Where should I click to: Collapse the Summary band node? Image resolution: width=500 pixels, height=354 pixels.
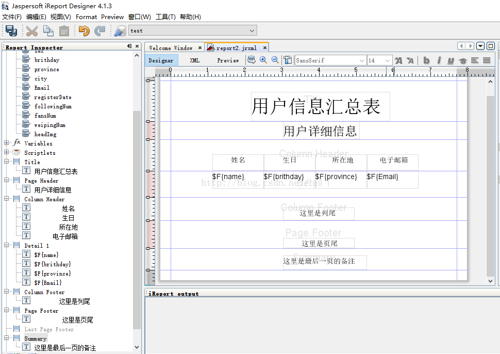tap(6, 337)
